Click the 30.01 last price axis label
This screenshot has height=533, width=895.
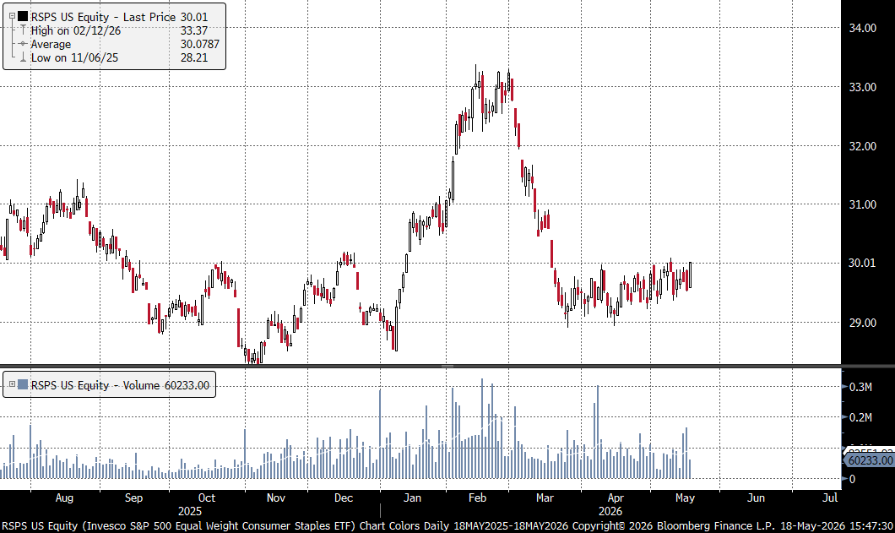pos(862,263)
